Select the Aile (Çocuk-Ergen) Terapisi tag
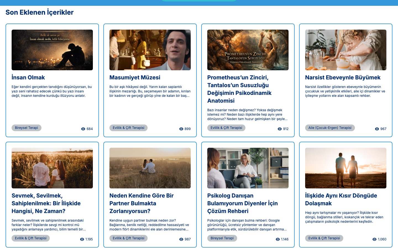Viewport: 398px width, 249px height. click(330, 128)
